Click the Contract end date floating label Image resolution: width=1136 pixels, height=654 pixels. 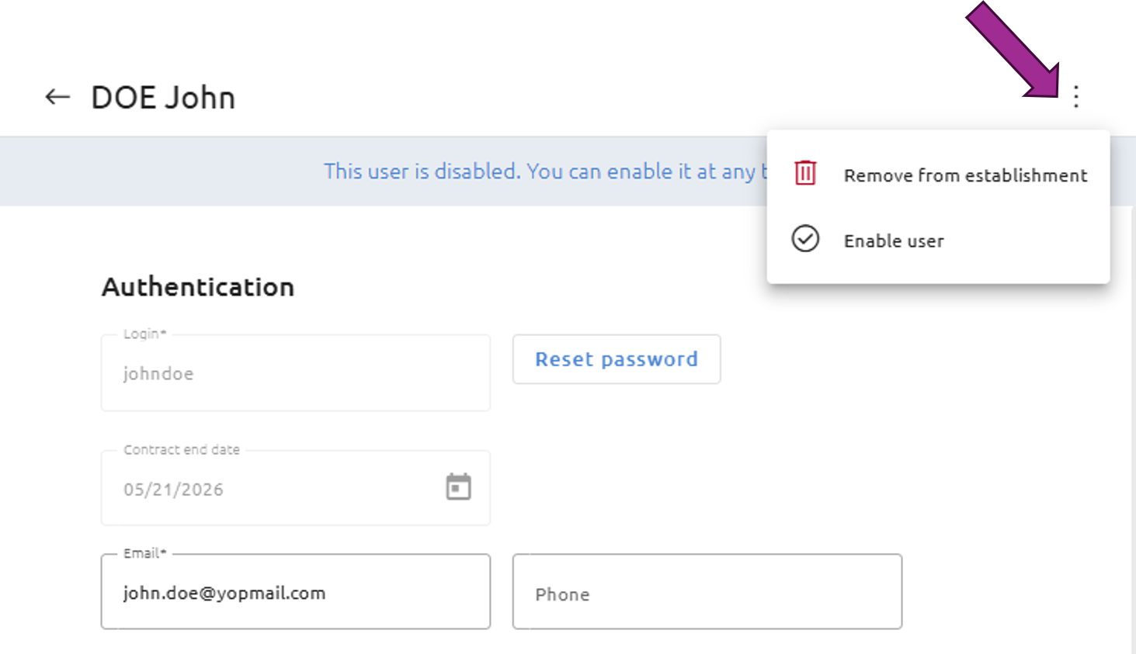[x=182, y=449]
